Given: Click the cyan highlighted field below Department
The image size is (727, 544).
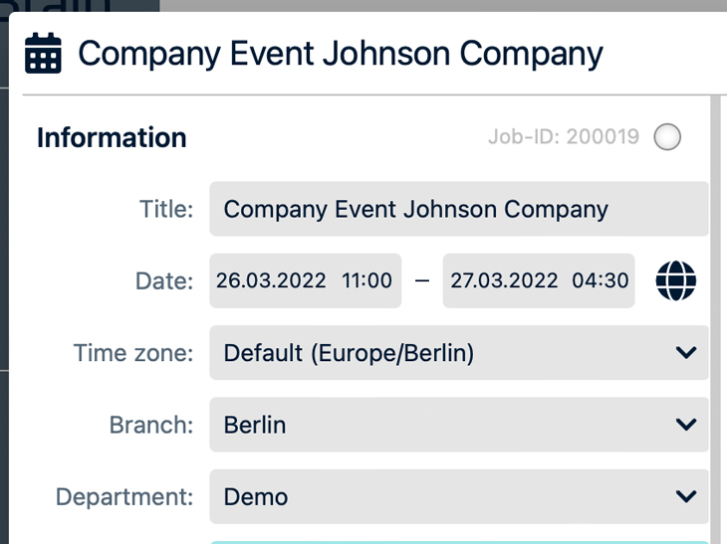Looking at the screenshot, I should 458,541.
